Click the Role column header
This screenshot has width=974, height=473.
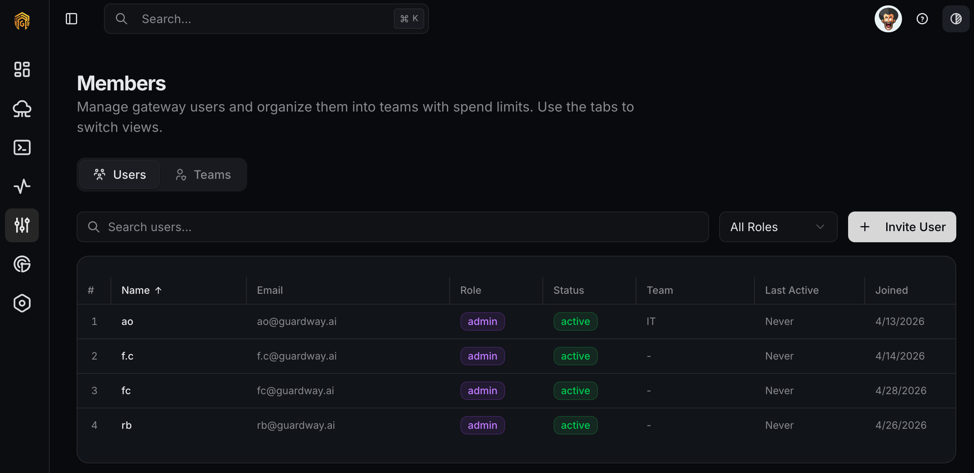pyautogui.click(x=470, y=290)
